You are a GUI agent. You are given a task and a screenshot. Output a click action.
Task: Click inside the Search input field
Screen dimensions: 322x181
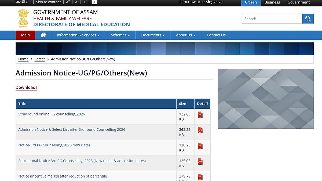point(271,19)
